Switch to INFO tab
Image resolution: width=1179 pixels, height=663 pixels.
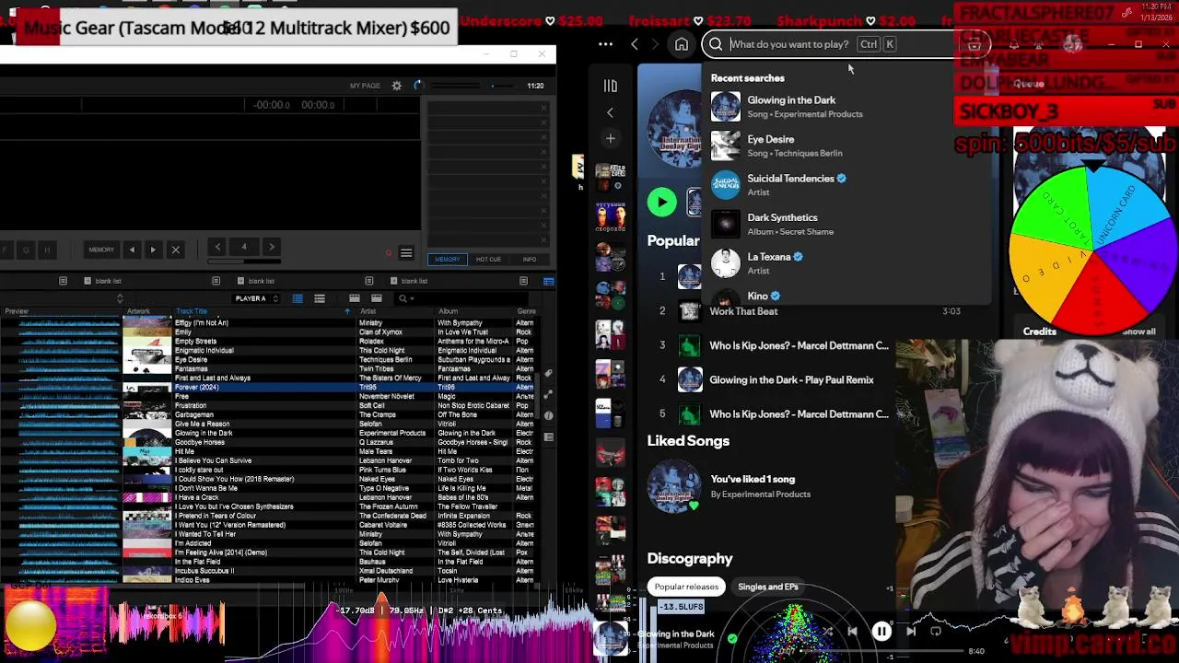coord(530,260)
